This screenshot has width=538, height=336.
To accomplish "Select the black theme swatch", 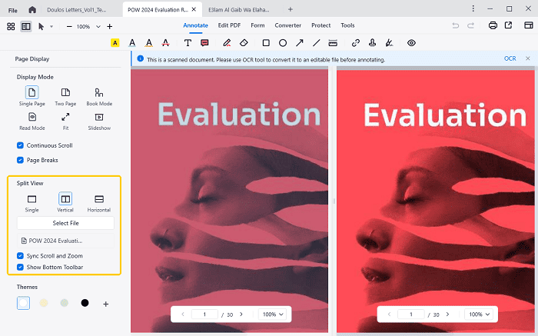I will click(x=85, y=303).
